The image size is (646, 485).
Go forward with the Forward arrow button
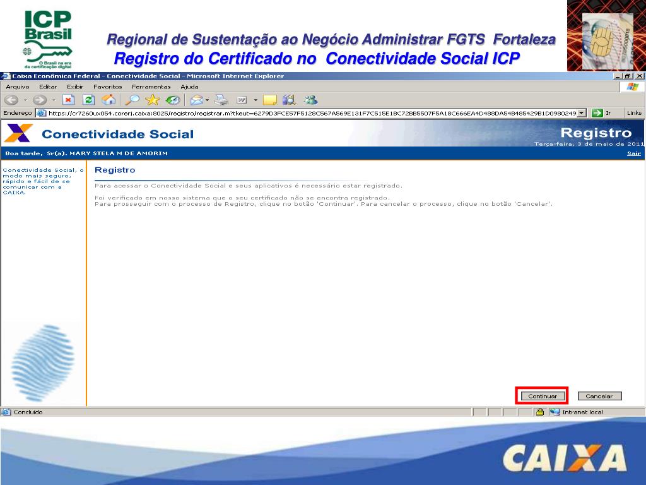click(x=40, y=100)
